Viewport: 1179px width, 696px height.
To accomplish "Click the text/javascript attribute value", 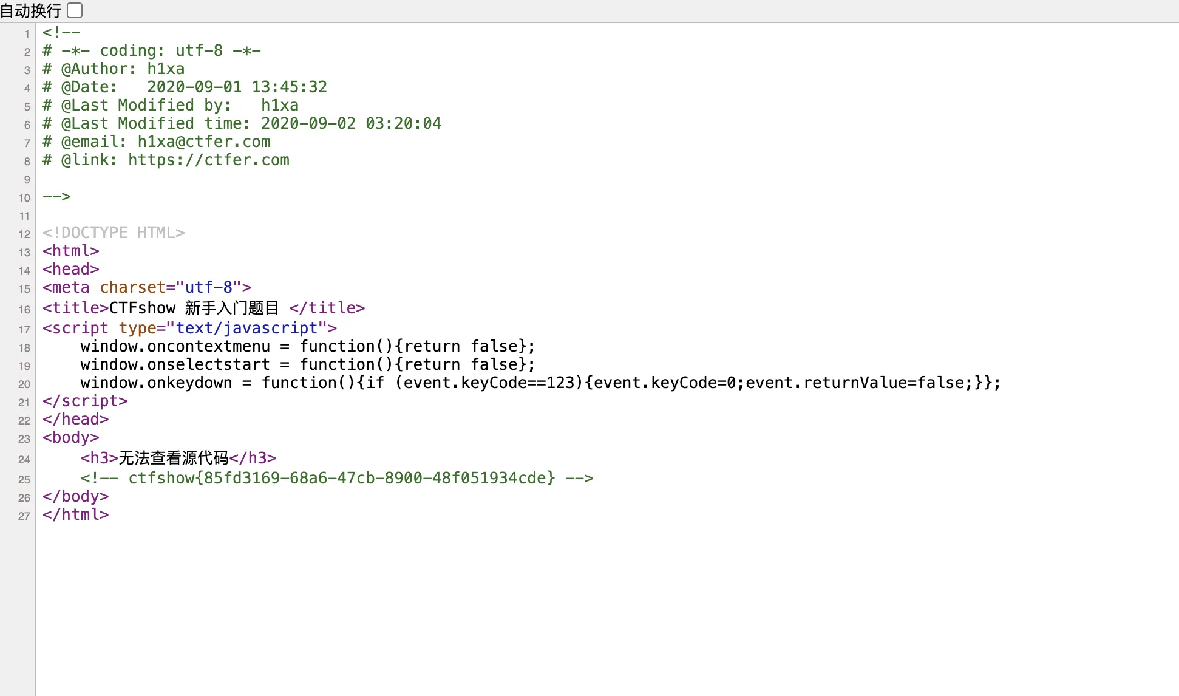I will point(246,329).
